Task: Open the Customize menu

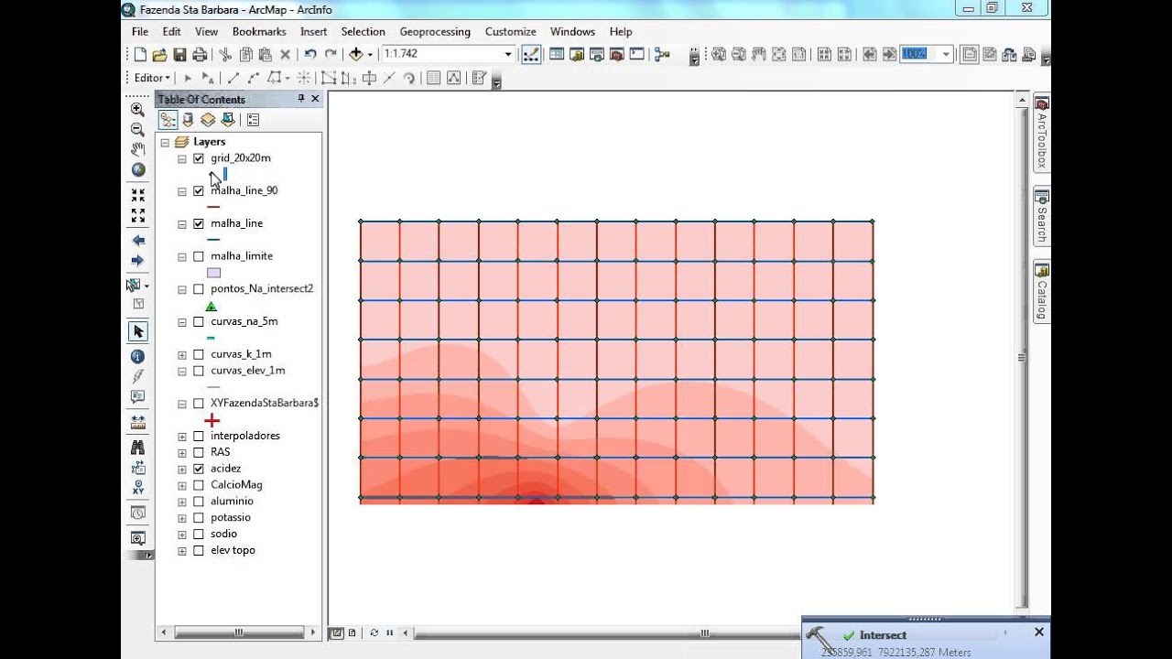Action: click(x=510, y=32)
